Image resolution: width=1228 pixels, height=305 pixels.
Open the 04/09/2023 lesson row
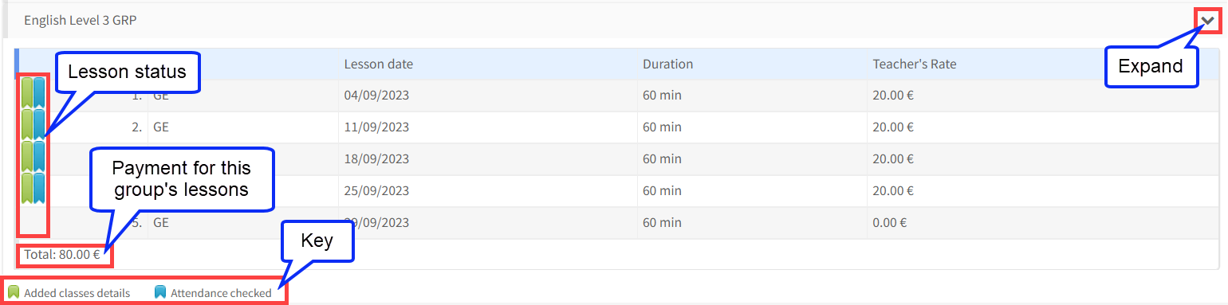click(x=617, y=96)
